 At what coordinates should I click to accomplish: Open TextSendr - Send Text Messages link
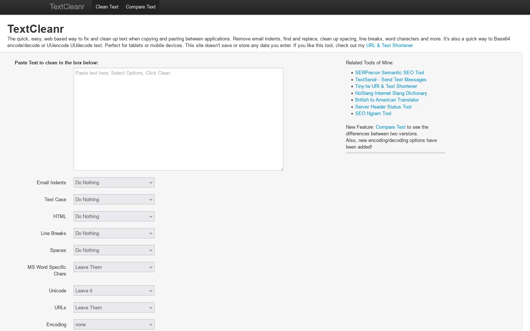coord(391,79)
